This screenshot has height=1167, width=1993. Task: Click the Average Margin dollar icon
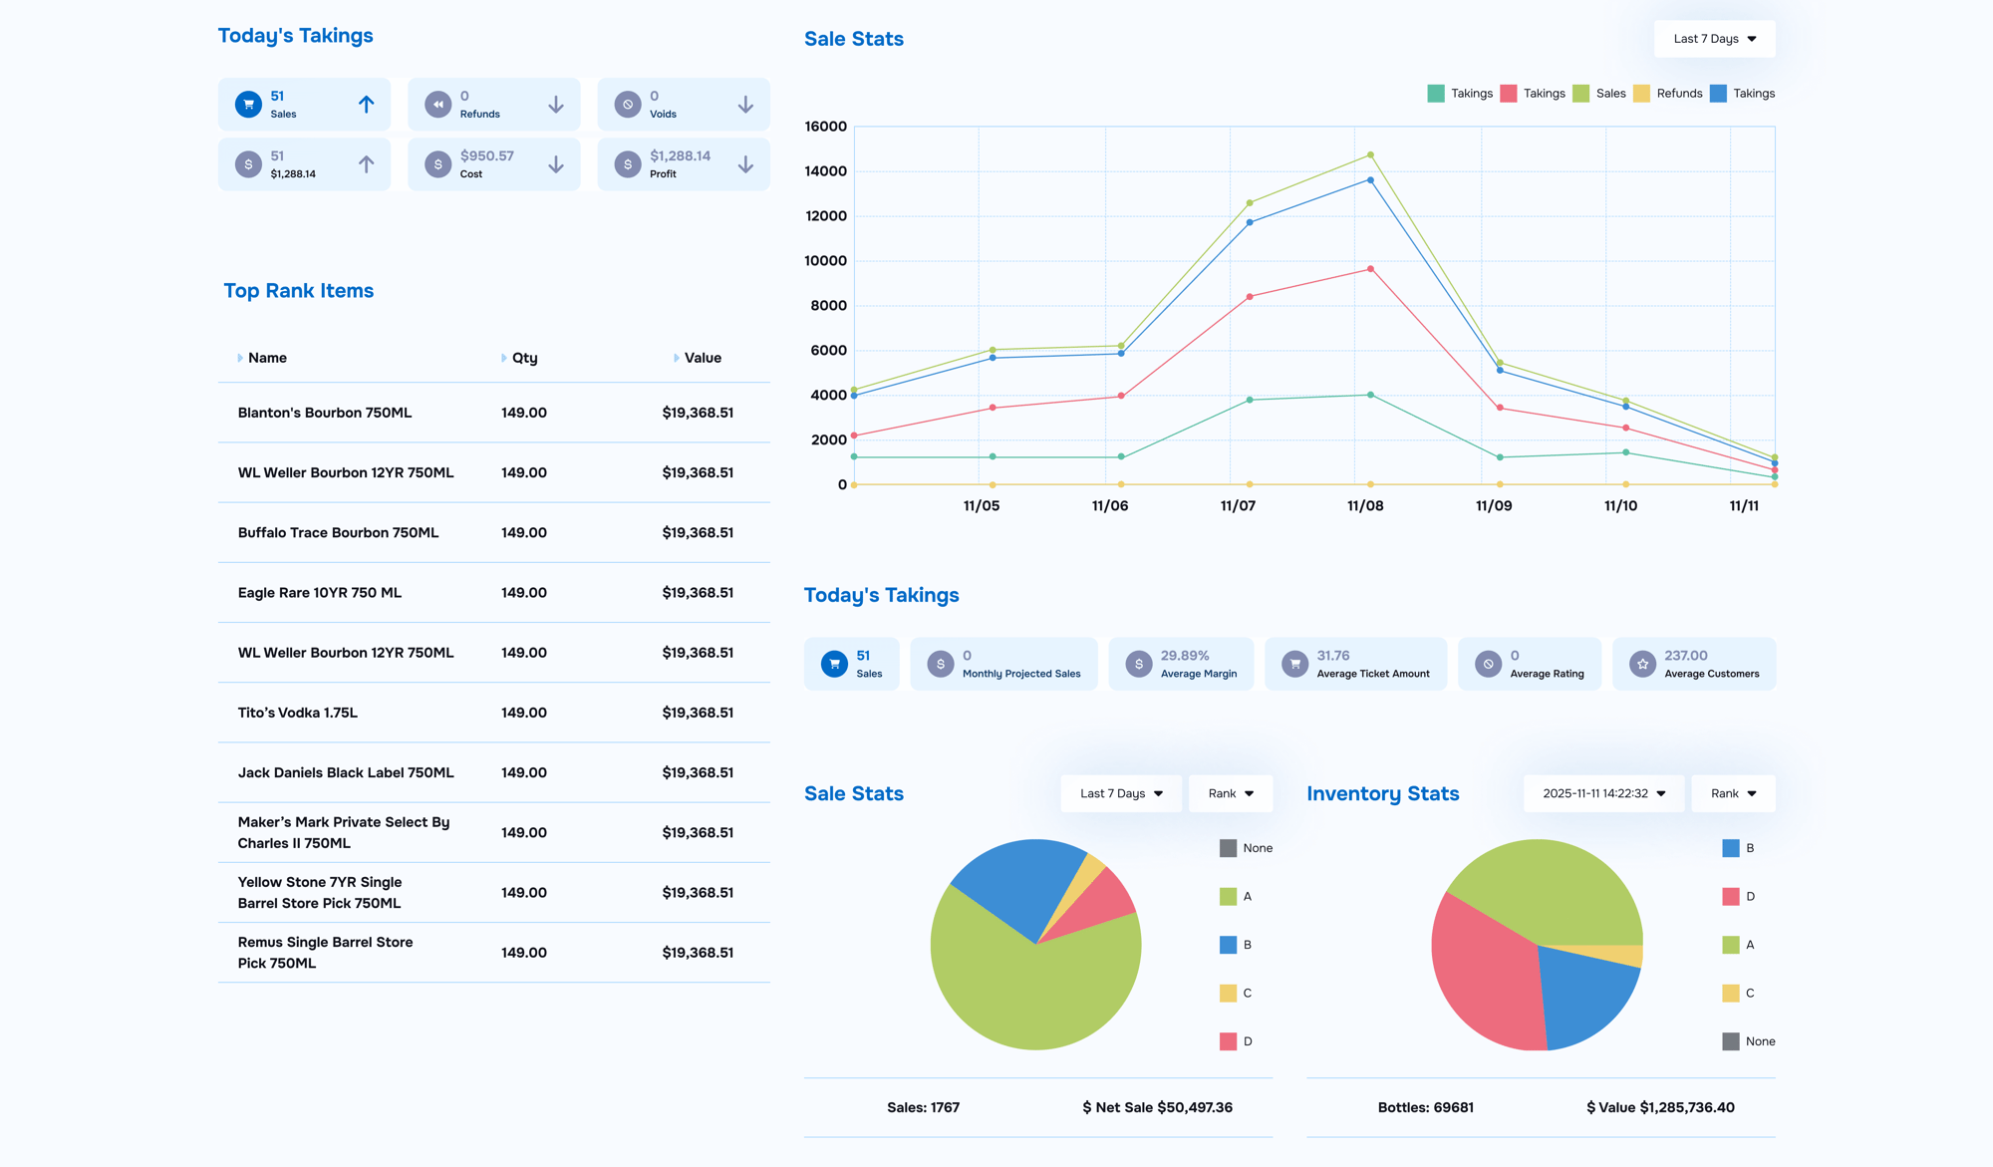pos(1138,663)
